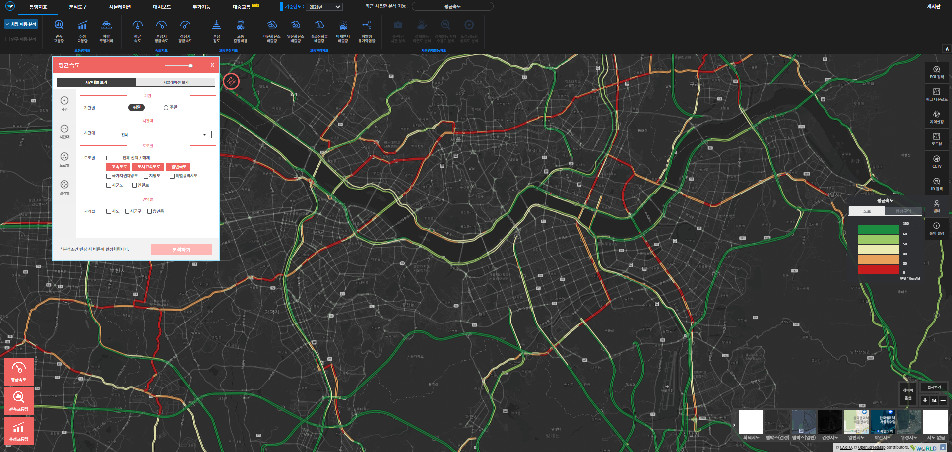Click the 분석하기 button

(x=181, y=249)
